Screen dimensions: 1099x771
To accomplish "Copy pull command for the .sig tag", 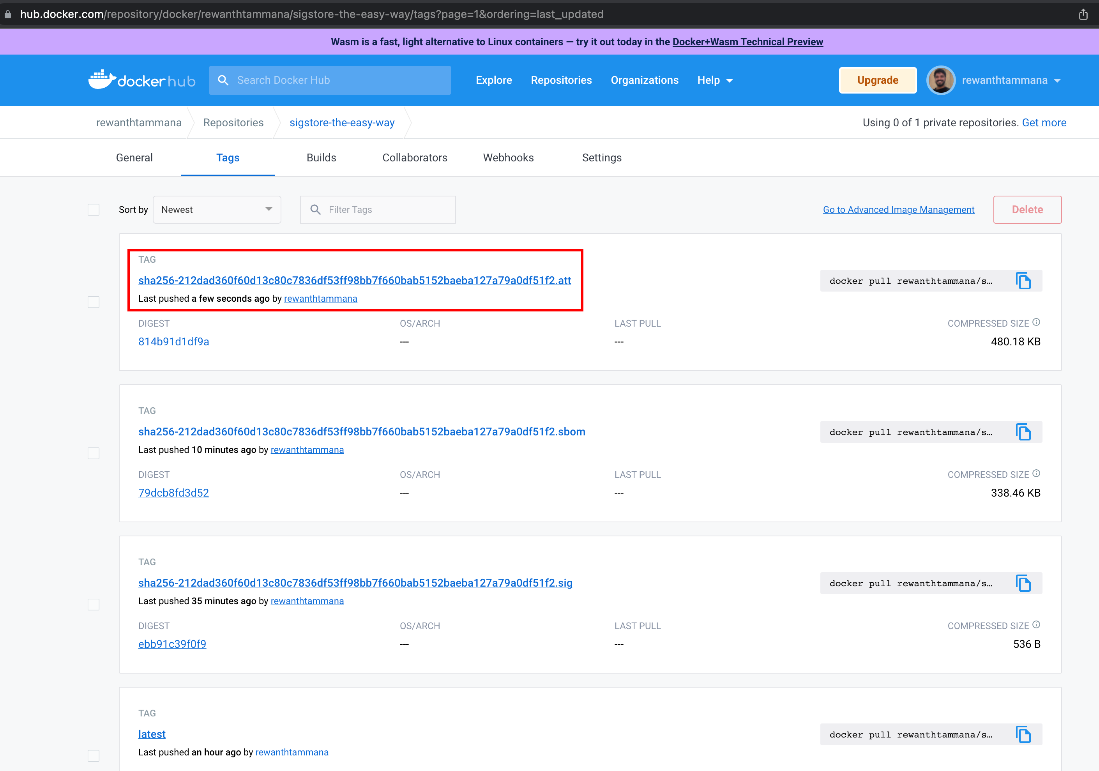I will point(1023,583).
